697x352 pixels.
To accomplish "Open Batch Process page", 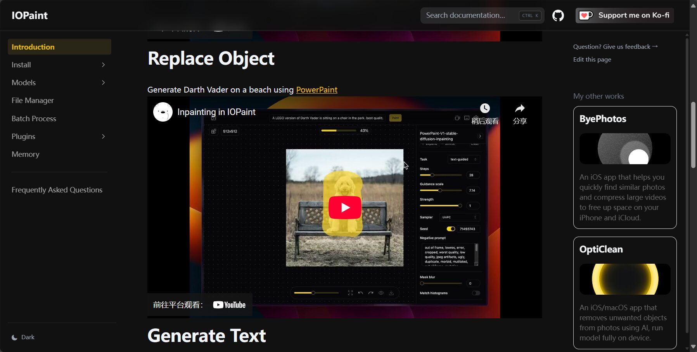I will point(59,118).
